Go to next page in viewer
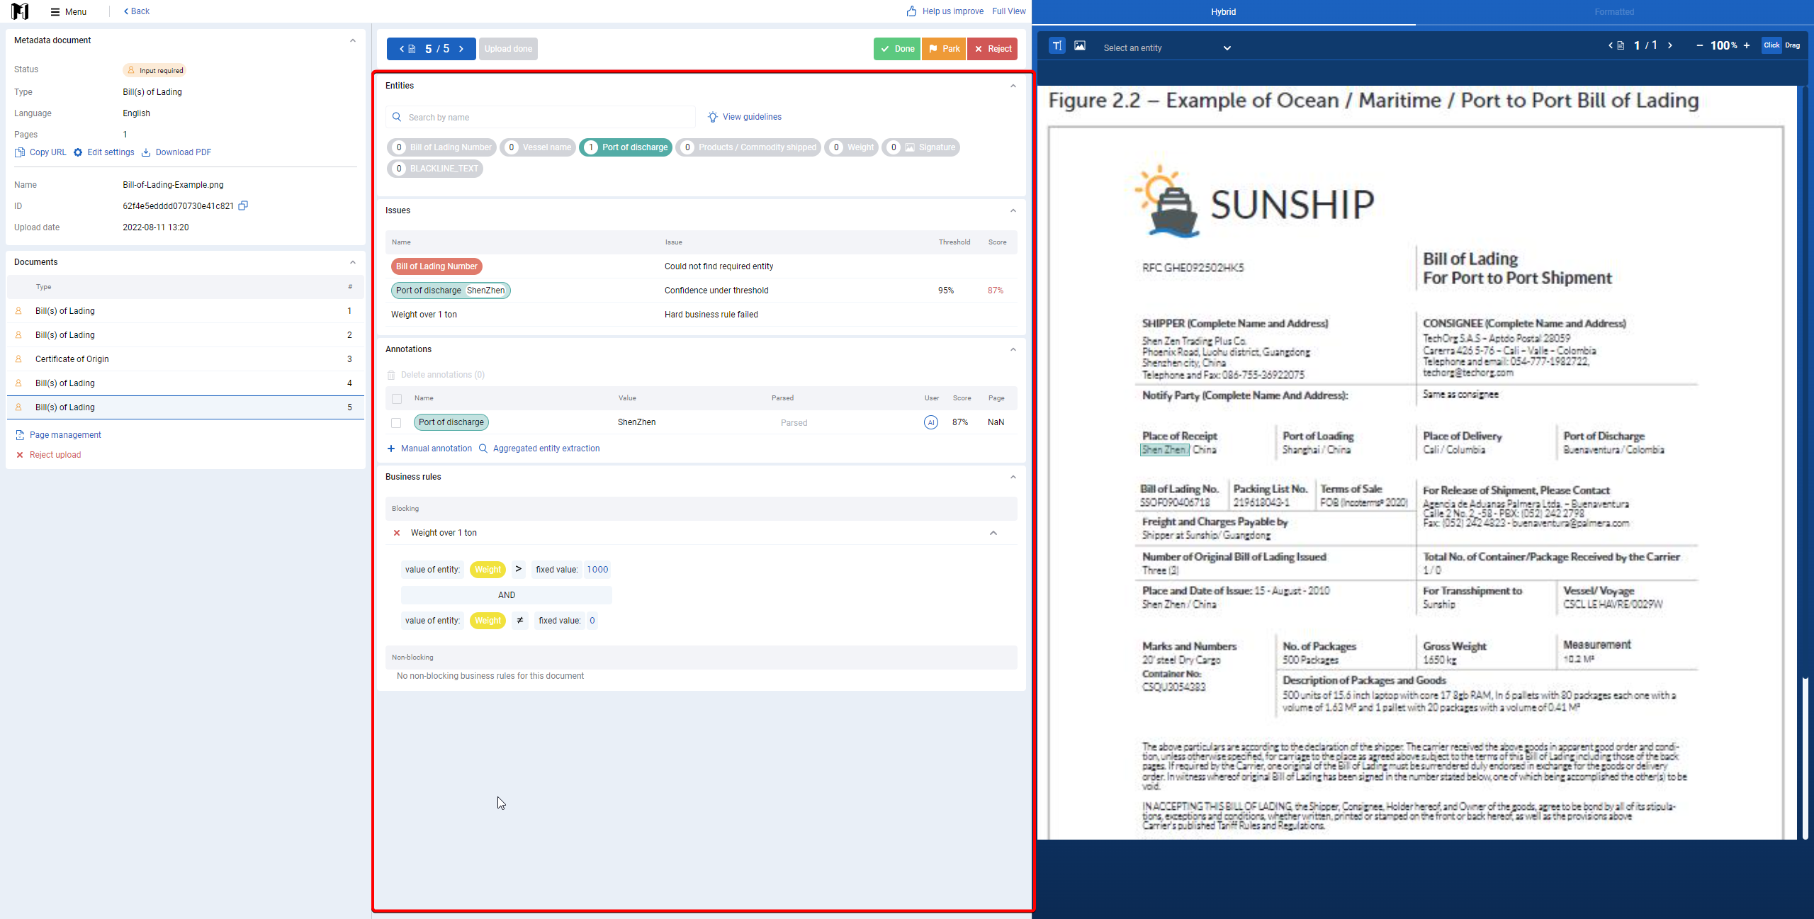The height and width of the screenshot is (919, 1814). (1670, 45)
